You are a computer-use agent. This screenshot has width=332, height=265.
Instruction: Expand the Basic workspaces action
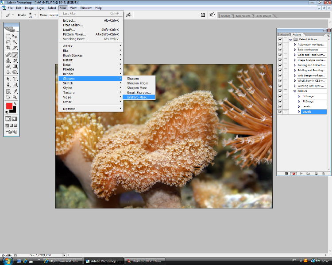tap(295, 49)
